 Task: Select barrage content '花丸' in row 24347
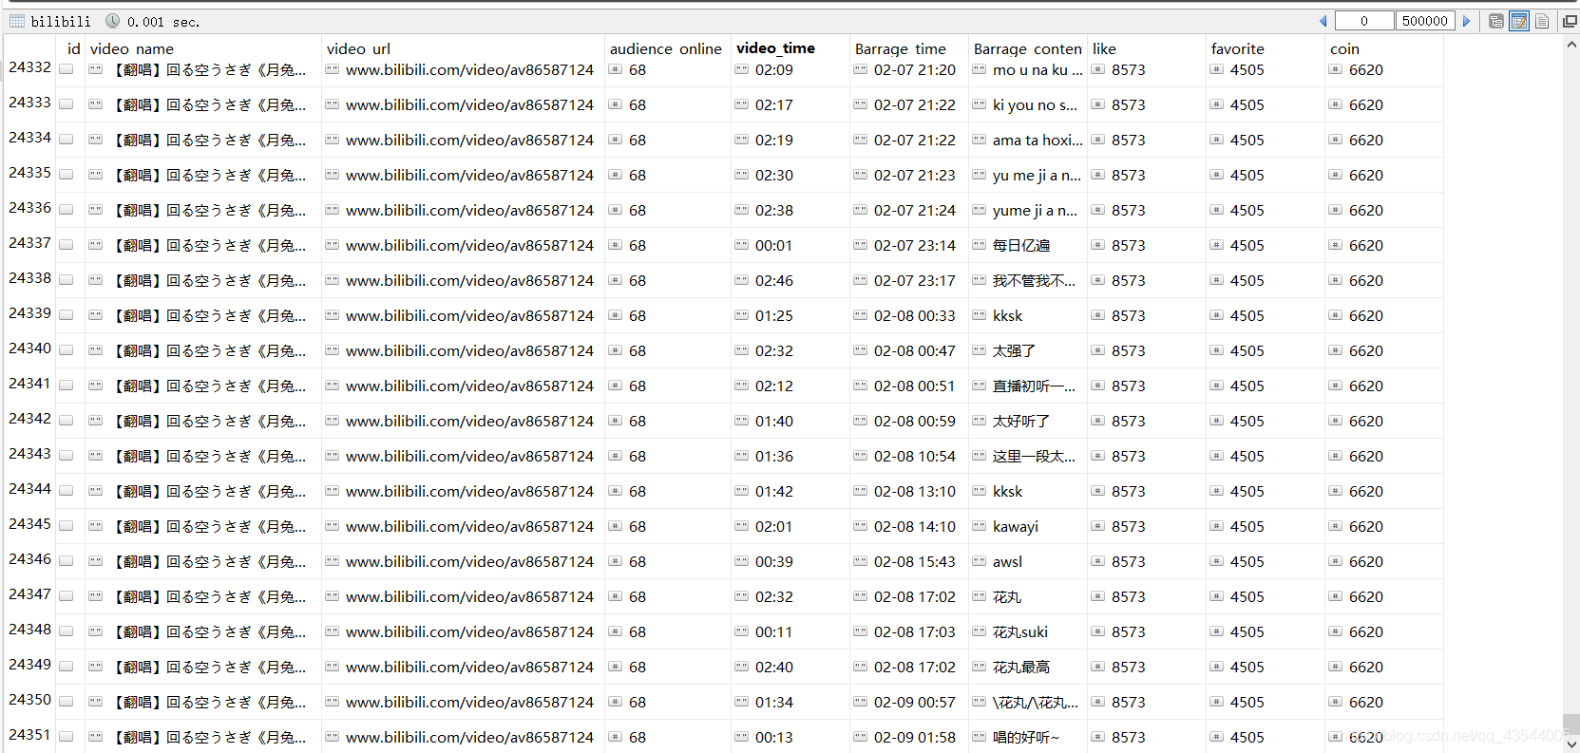tap(1007, 597)
